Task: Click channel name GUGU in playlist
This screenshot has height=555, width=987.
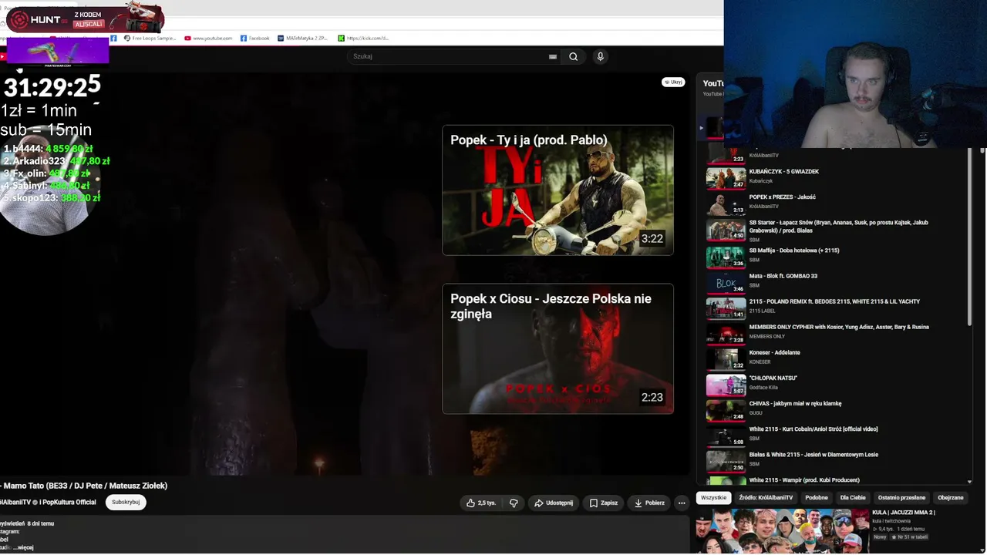Action: coord(756,412)
